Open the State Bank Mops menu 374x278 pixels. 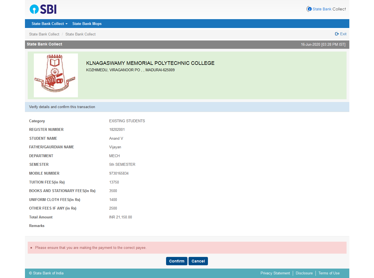point(87,24)
